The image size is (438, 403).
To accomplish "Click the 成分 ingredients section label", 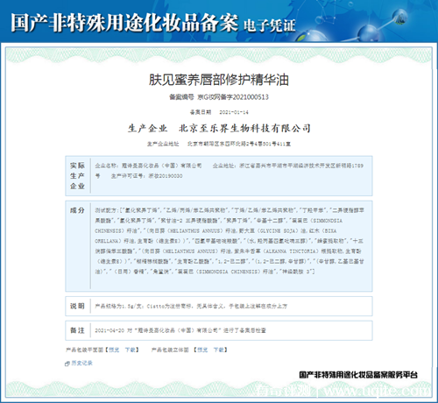I will tap(77, 210).
